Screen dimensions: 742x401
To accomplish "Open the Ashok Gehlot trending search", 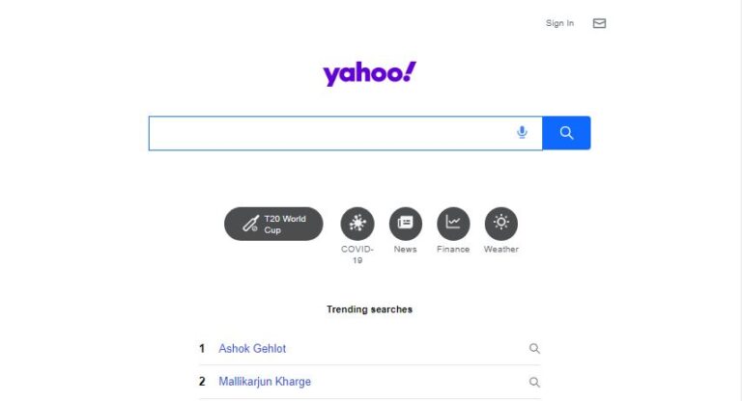I will [252, 349].
